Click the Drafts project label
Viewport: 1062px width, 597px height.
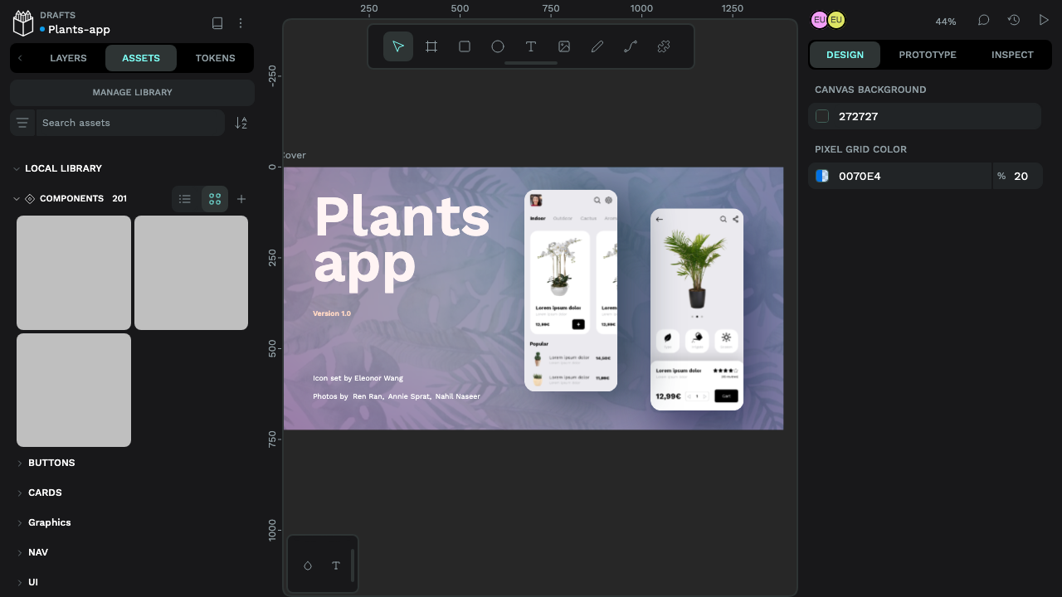click(57, 15)
